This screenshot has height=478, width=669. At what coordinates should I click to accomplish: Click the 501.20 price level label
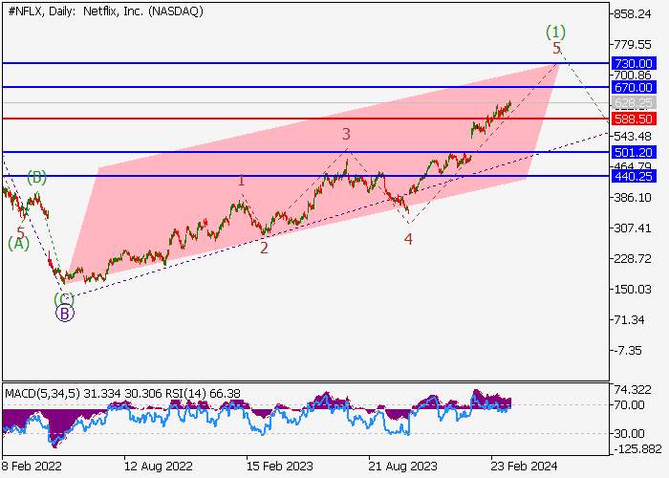pyautogui.click(x=634, y=152)
